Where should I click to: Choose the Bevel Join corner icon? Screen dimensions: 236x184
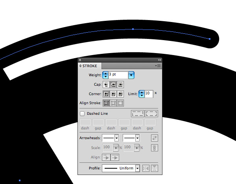point(120,94)
